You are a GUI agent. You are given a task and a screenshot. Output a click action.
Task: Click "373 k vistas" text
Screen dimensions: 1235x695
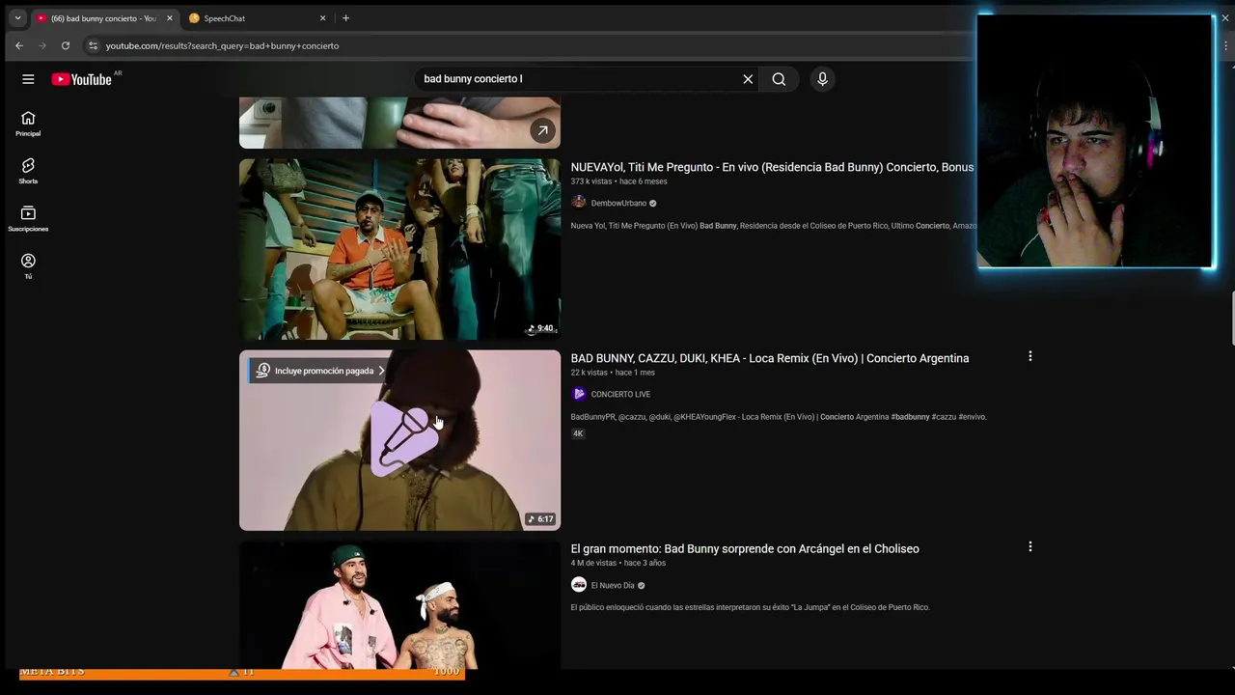tap(591, 181)
